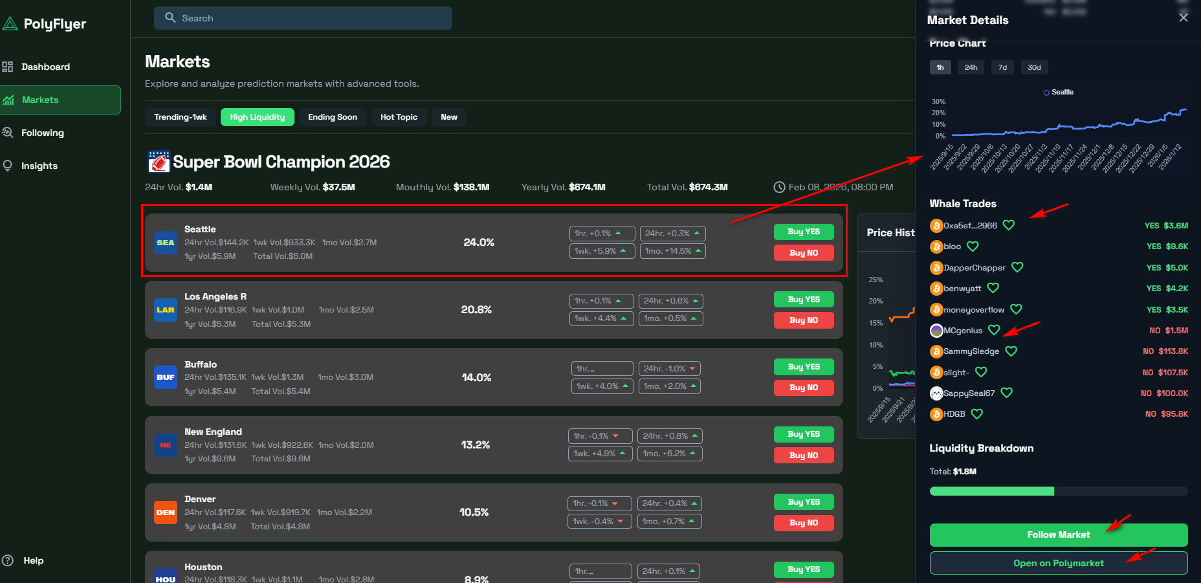This screenshot has height=583, width=1201.
Task: Open Buffalo's 24hr -1.0% change dropdown
Action: (669, 368)
